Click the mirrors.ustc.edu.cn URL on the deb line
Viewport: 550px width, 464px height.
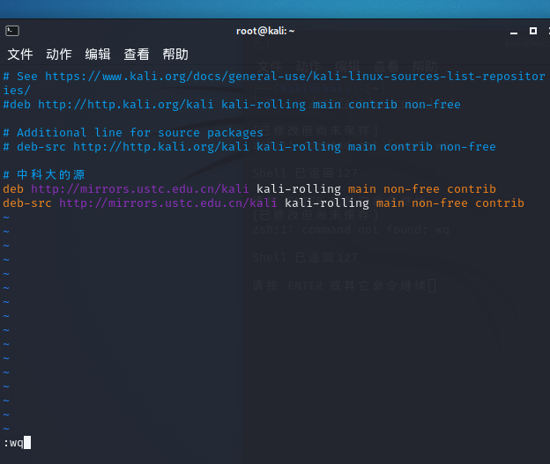[139, 189]
